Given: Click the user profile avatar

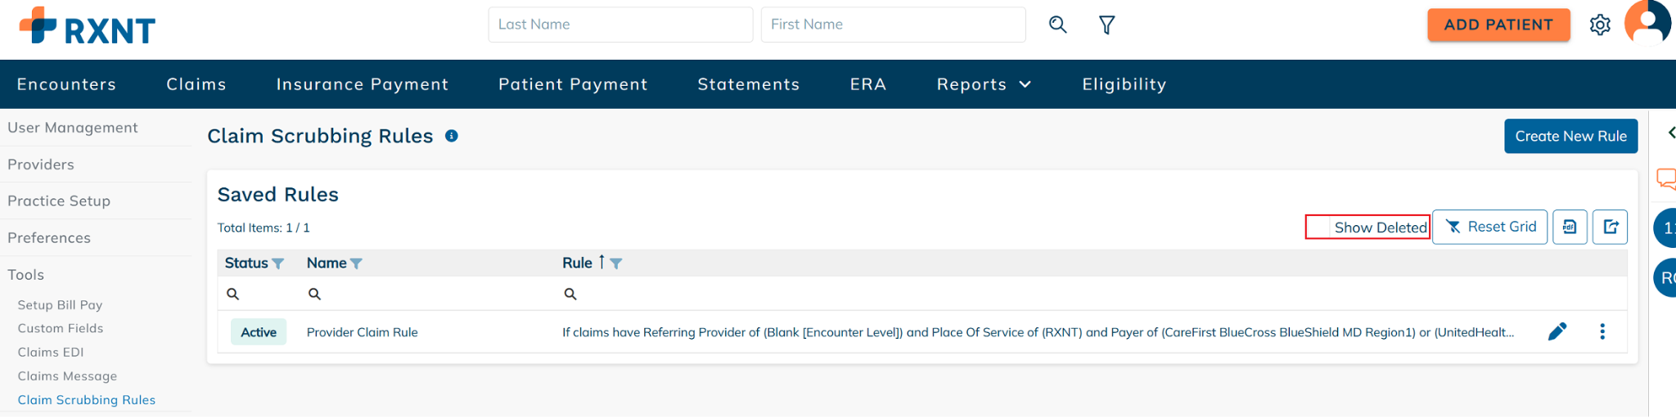Looking at the screenshot, I should coord(1647,22).
